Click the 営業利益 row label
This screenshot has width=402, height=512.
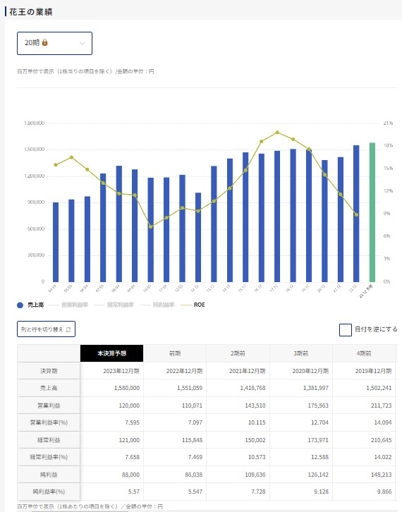click(x=49, y=406)
